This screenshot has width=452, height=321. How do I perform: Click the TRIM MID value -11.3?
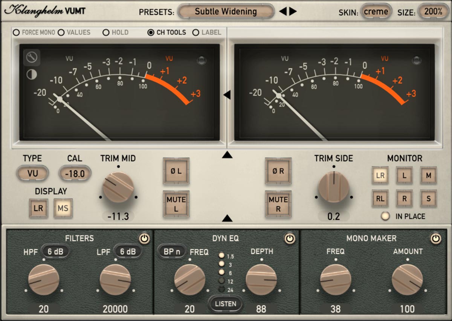click(118, 216)
